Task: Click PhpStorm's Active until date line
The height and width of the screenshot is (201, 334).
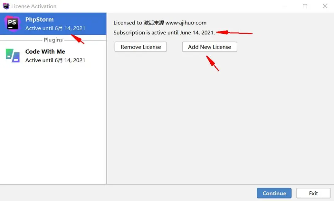Action: point(55,28)
